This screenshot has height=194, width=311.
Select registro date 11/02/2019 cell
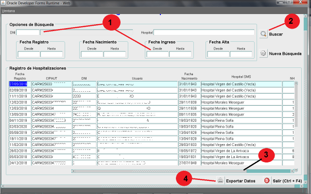20,145
